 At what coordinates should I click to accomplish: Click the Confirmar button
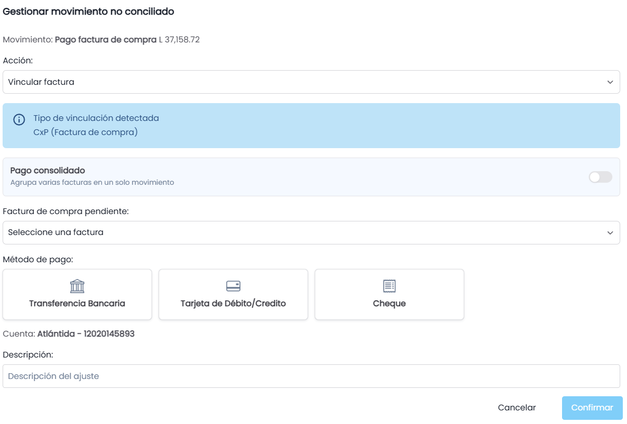(x=592, y=408)
